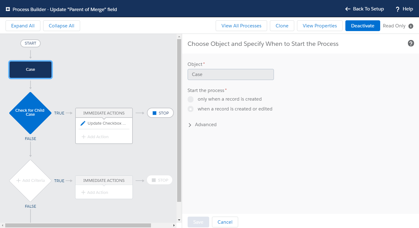
Task: Click the disabled Save button
Action: click(198, 222)
